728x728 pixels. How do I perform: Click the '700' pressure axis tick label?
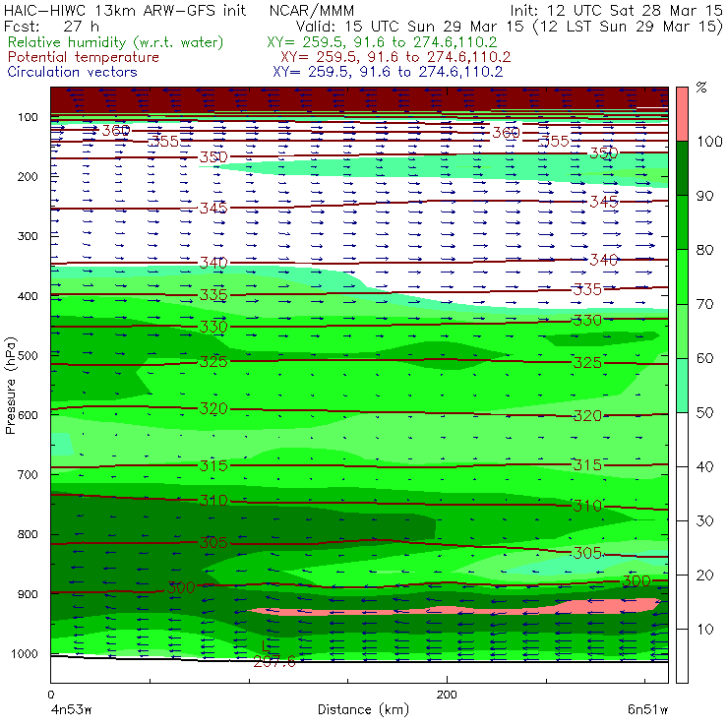[28, 475]
